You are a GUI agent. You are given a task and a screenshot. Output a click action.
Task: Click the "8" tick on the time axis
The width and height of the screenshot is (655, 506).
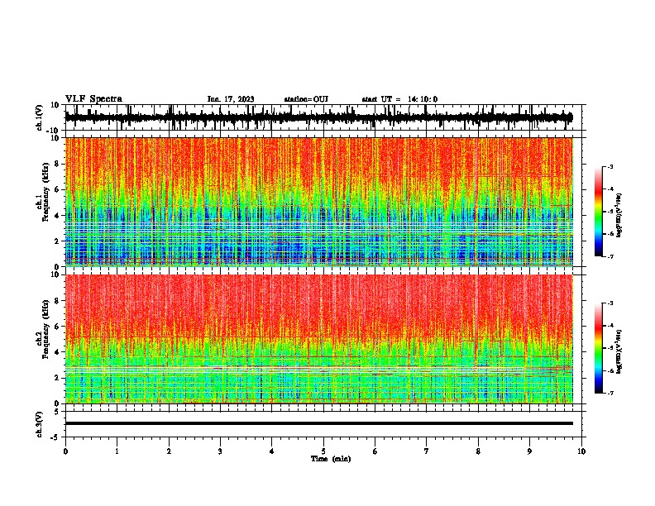[x=478, y=451]
